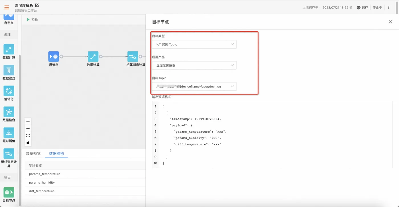Screen dimensions: 399x207
Task: Click the 处理 section label
Action: 7,34
